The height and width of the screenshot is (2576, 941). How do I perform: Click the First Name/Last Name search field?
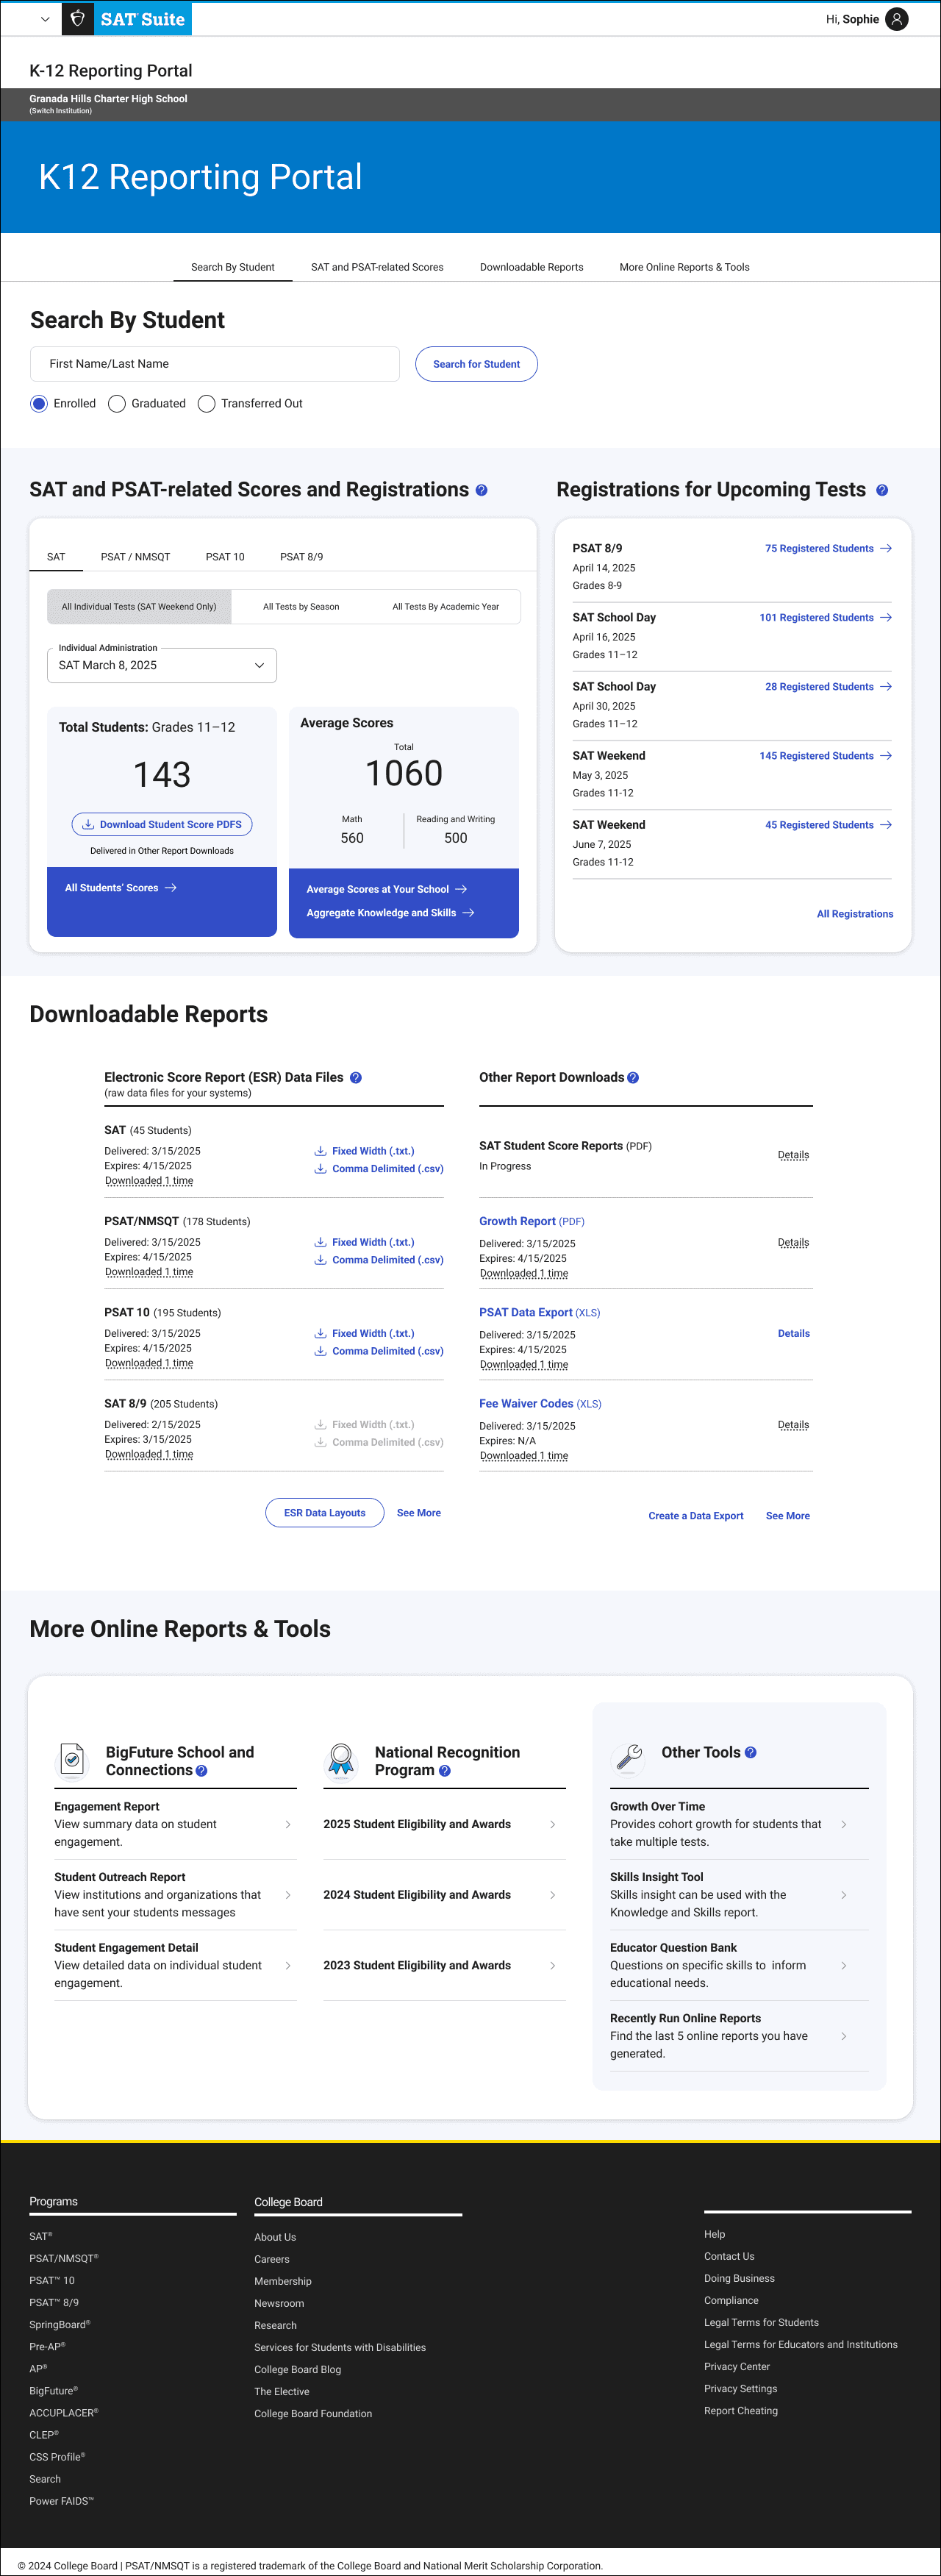pos(215,364)
